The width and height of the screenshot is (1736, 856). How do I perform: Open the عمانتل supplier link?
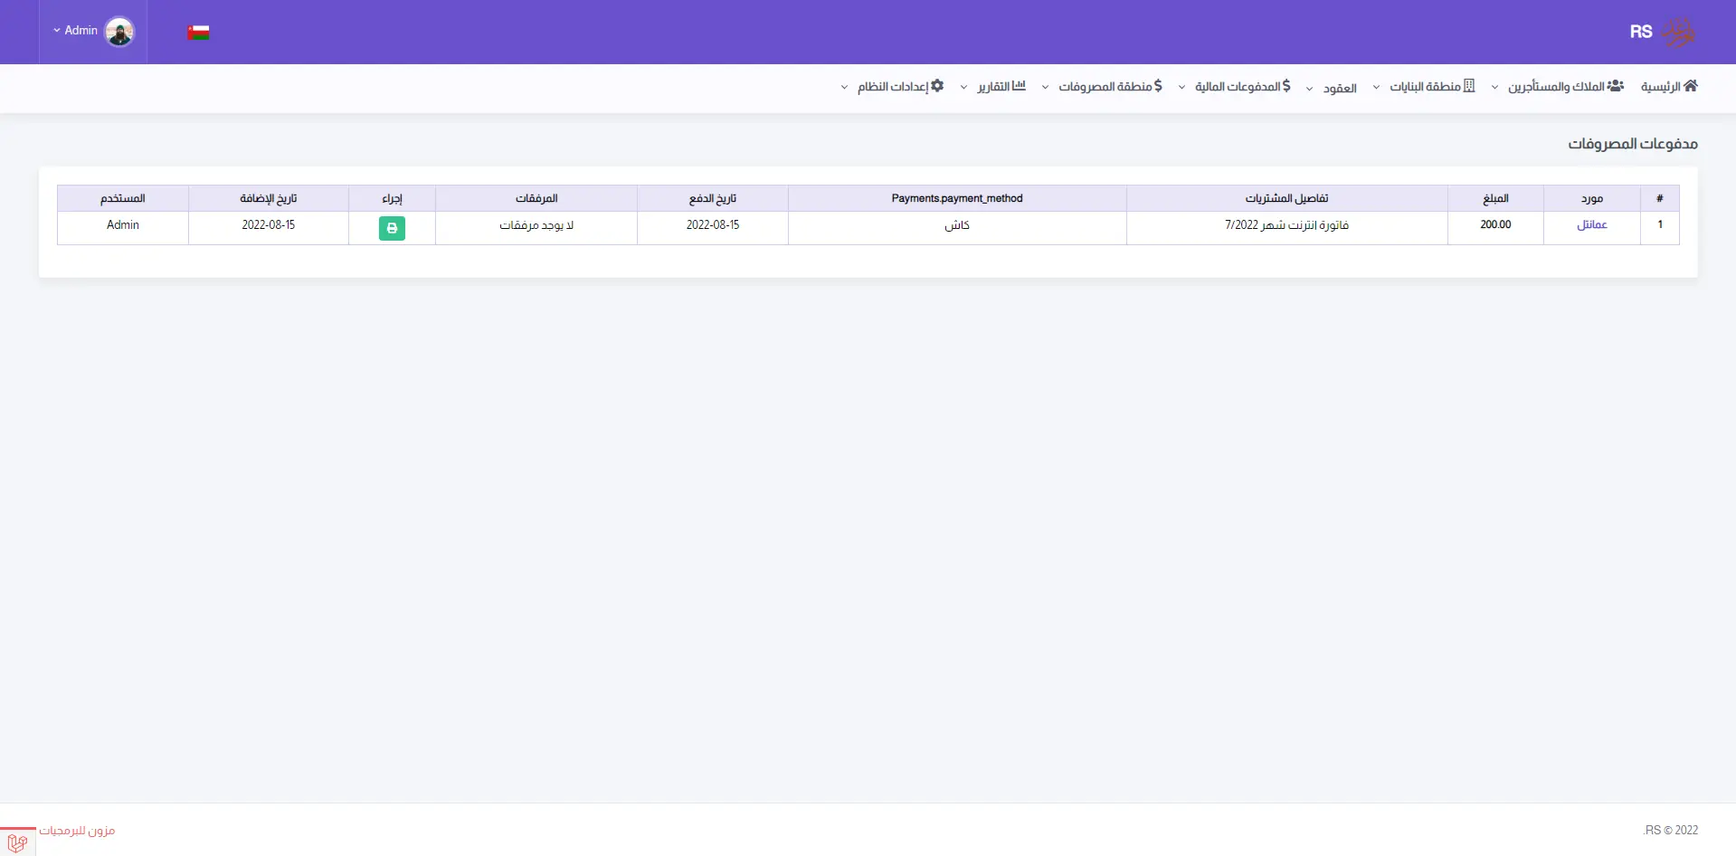1591,224
